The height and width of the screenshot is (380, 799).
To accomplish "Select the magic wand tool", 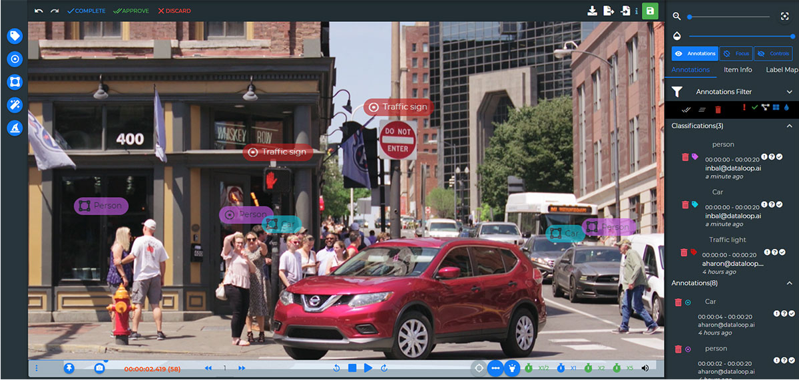I will [15, 105].
